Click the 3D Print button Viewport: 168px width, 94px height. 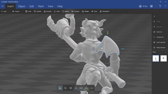pos(143,6)
